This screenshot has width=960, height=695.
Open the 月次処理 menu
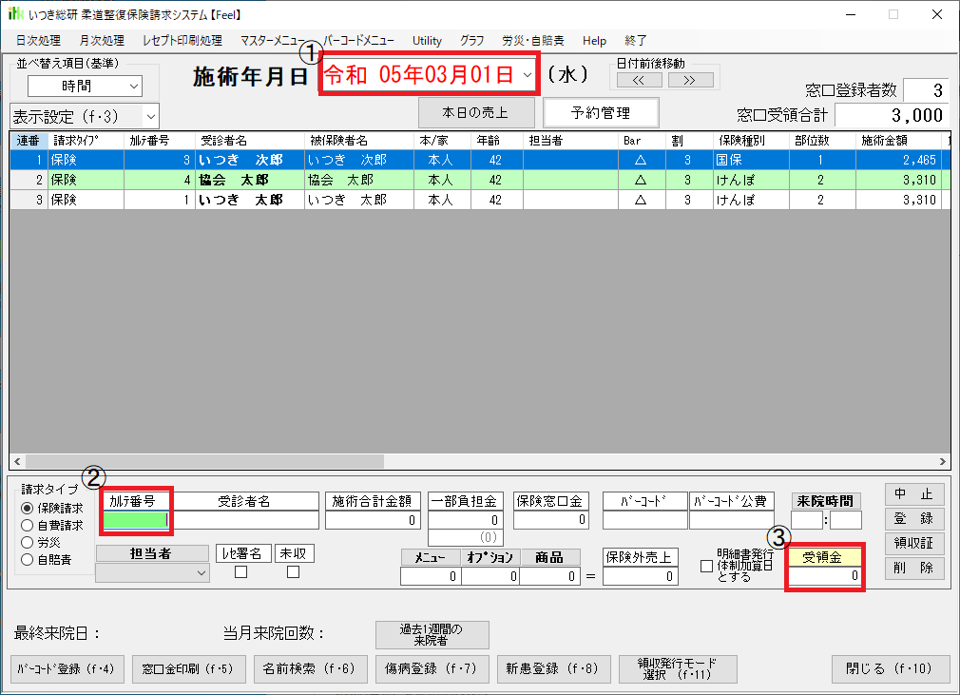coord(101,41)
